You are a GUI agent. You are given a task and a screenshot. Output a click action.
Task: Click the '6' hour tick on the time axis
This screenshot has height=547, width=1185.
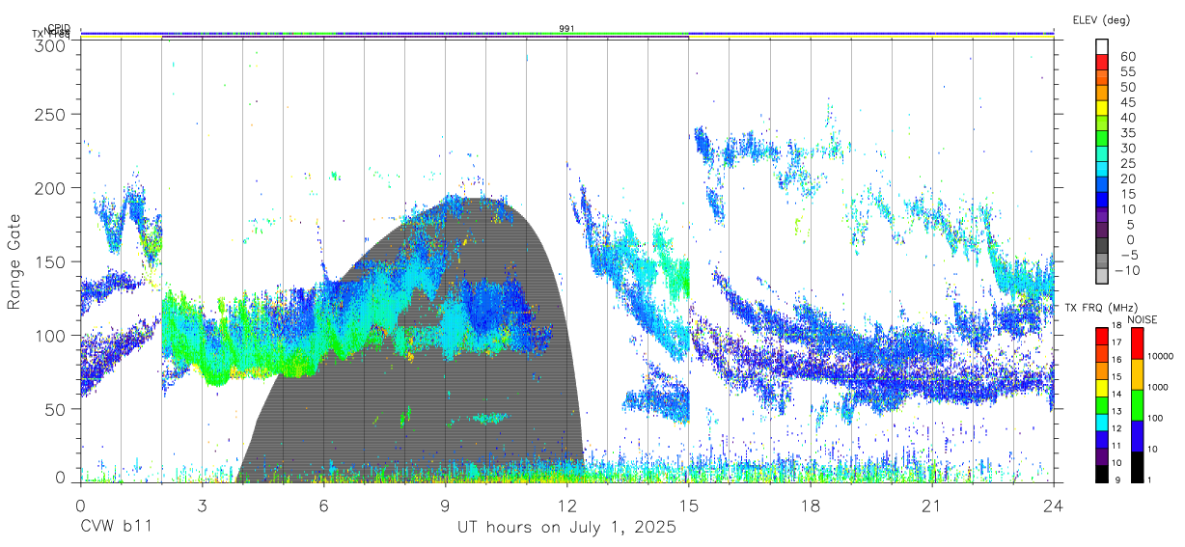pyautogui.click(x=323, y=506)
